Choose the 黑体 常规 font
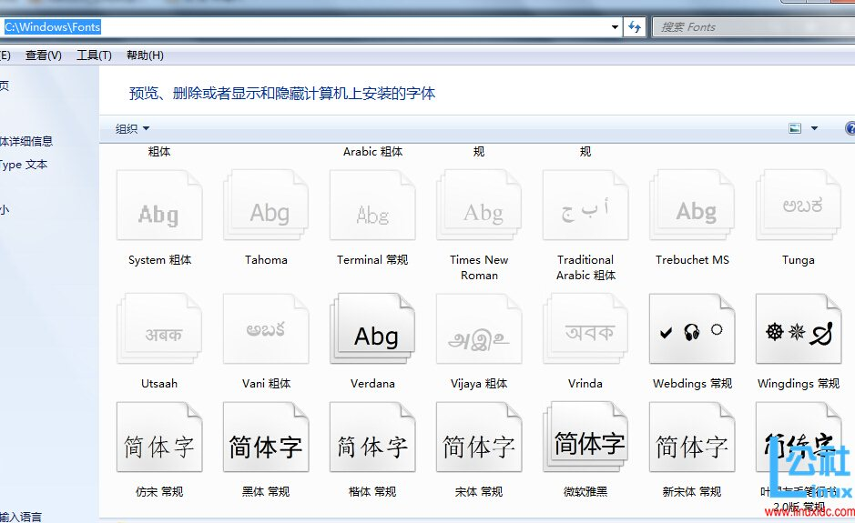The image size is (855, 523). coord(266,446)
